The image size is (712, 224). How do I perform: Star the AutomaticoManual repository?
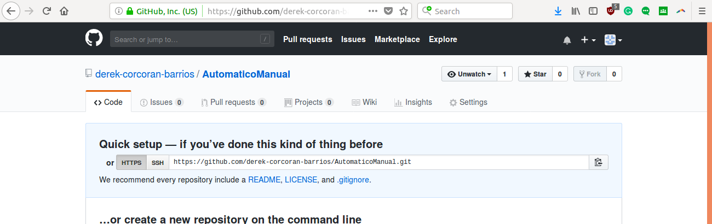(x=535, y=74)
